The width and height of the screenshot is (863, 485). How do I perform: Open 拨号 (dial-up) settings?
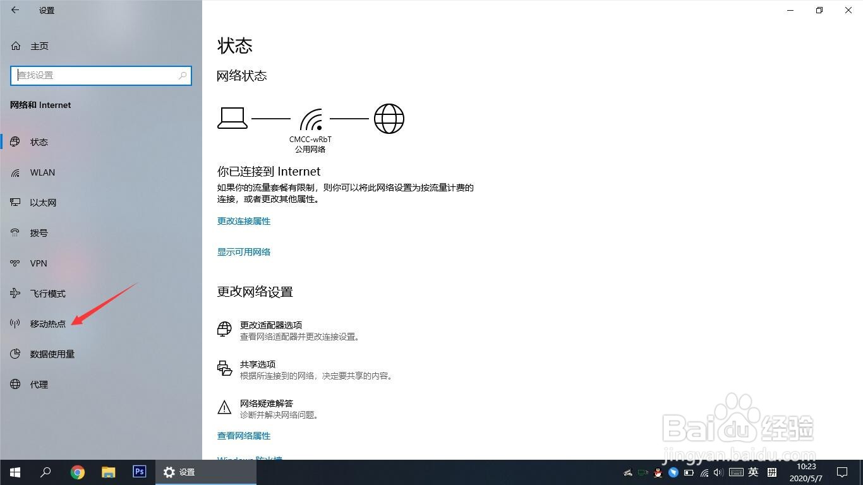(38, 232)
